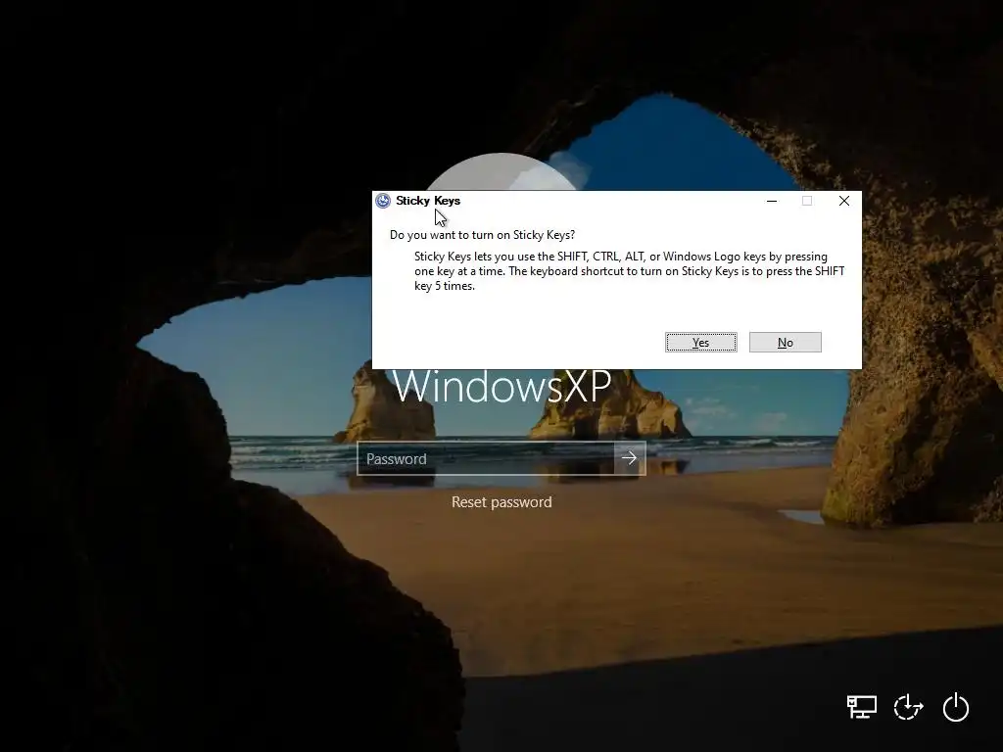Close the Sticky Keys dialog

coord(843,201)
